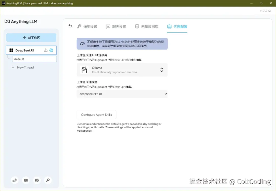Viewport: 276px width, 191px height.
Task: Click the Configure Agent Skills button
Action: coord(96,115)
